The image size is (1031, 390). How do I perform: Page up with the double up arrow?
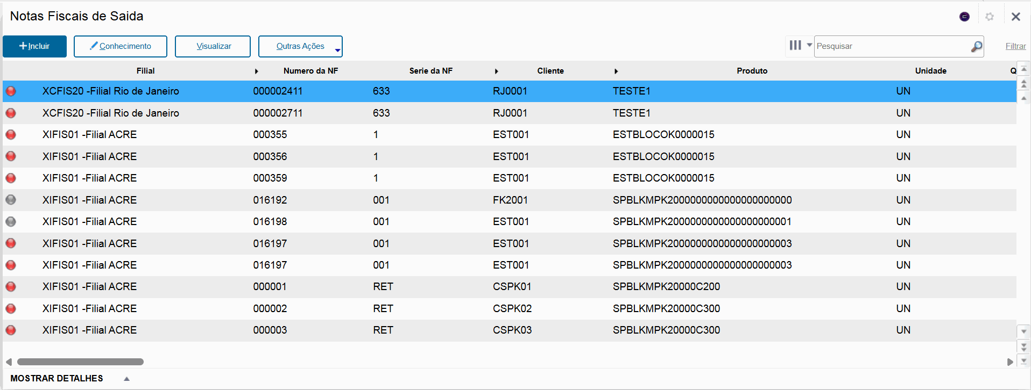click(1023, 84)
